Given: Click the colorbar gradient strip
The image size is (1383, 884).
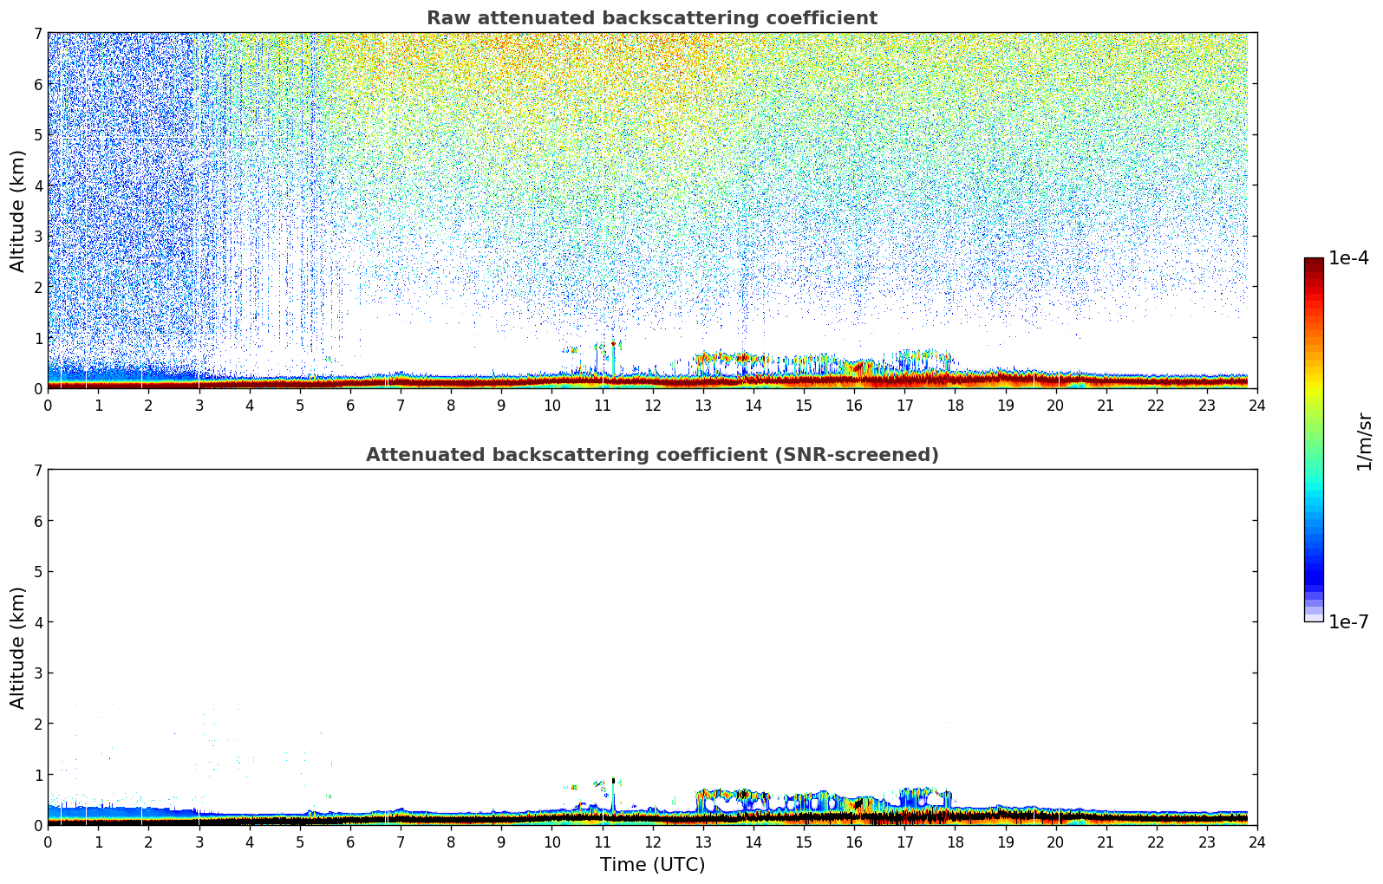Looking at the screenshot, I should click(x=1314, y=439).
